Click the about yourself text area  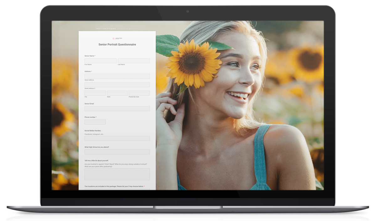117,174
